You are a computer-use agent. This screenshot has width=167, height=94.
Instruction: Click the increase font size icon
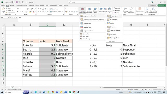(33, 9)
